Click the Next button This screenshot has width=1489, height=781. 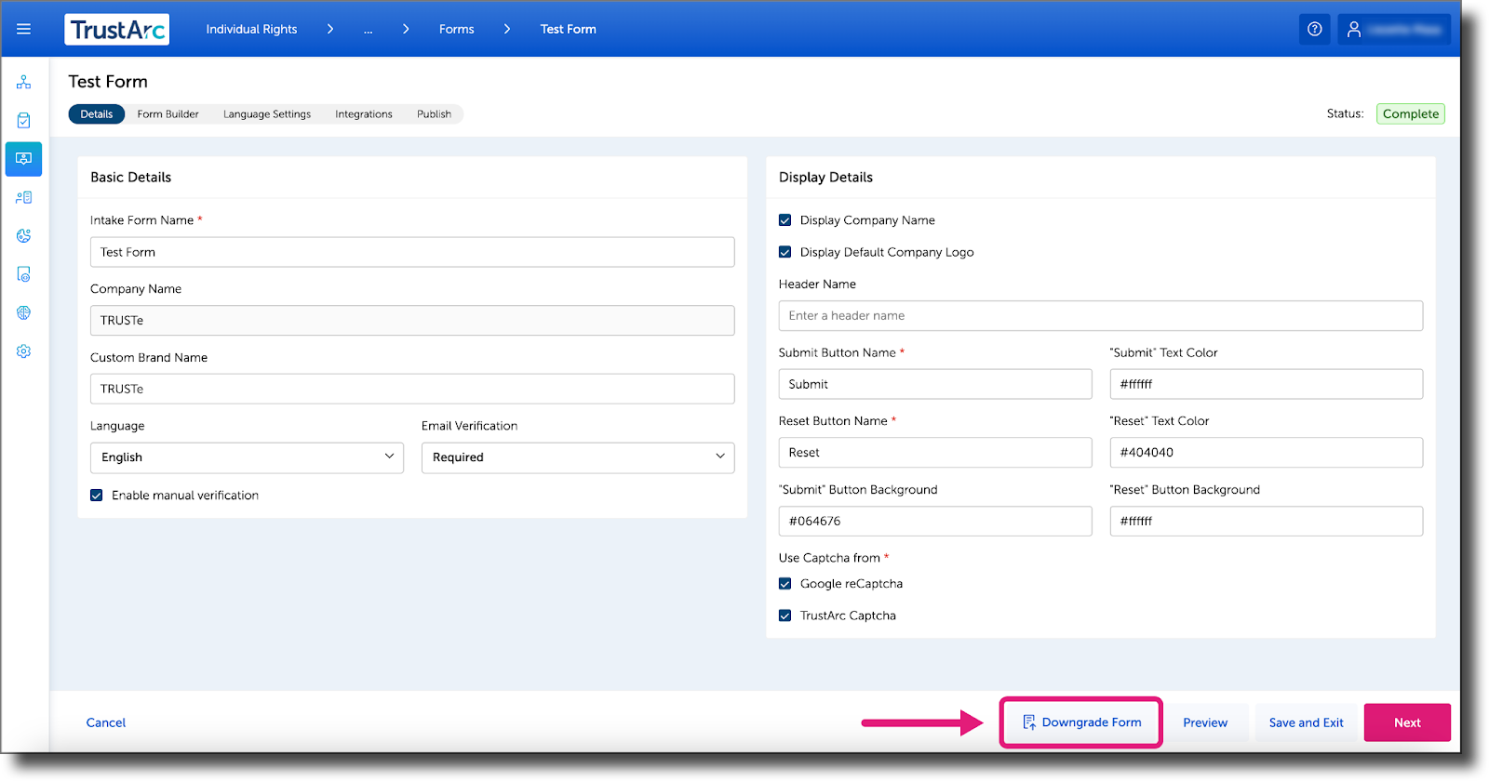1407,722
